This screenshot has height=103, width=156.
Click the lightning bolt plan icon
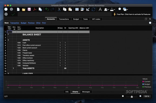115,14
